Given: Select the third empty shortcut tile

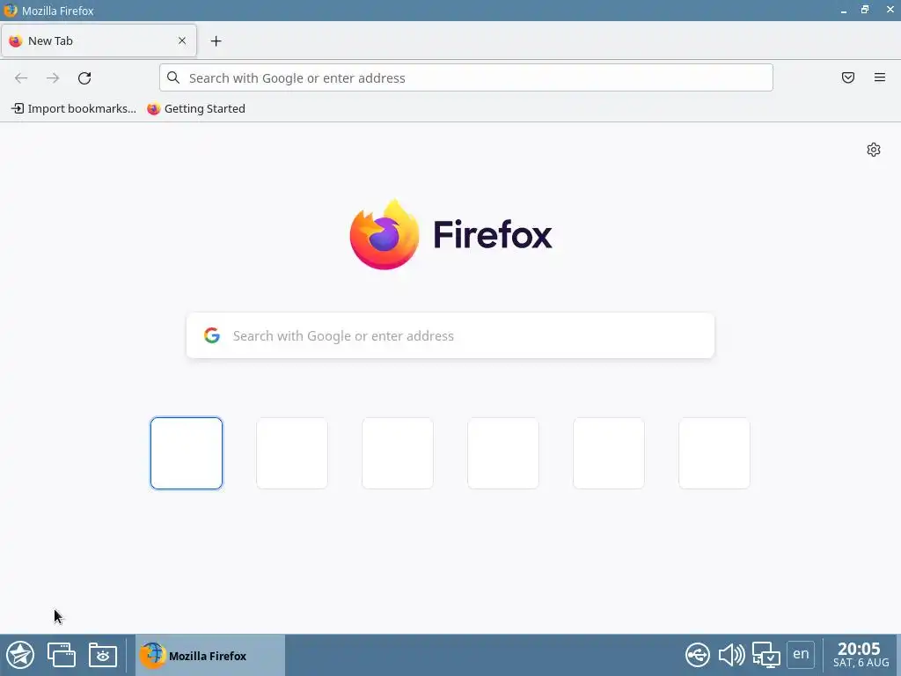Looking at the screenshot, I should (398, 453).
